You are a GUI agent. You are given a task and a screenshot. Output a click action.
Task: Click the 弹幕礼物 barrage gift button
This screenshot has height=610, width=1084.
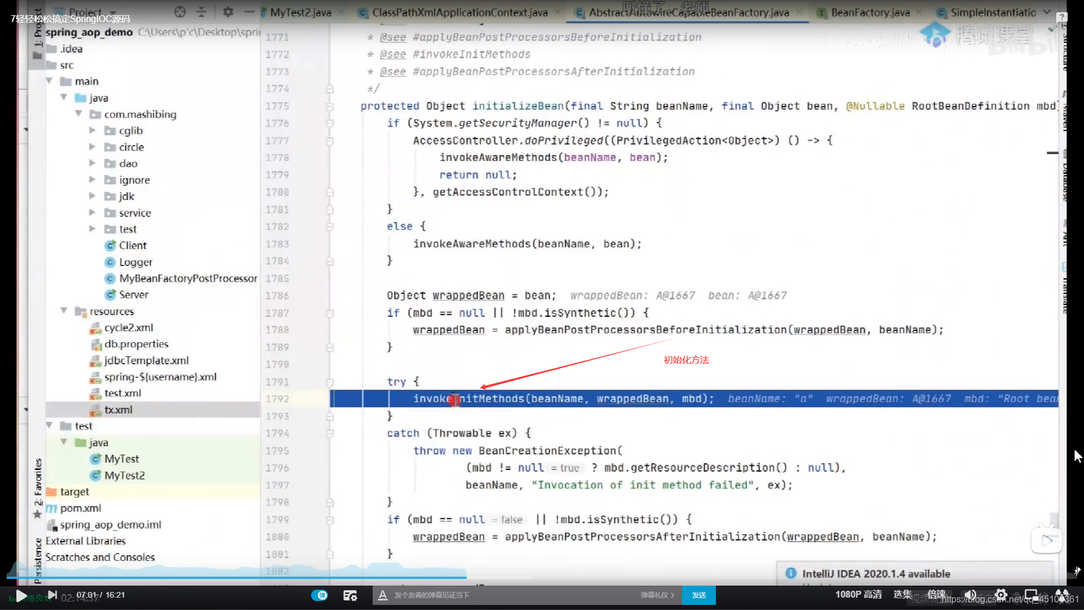click(x=654, y=594)
